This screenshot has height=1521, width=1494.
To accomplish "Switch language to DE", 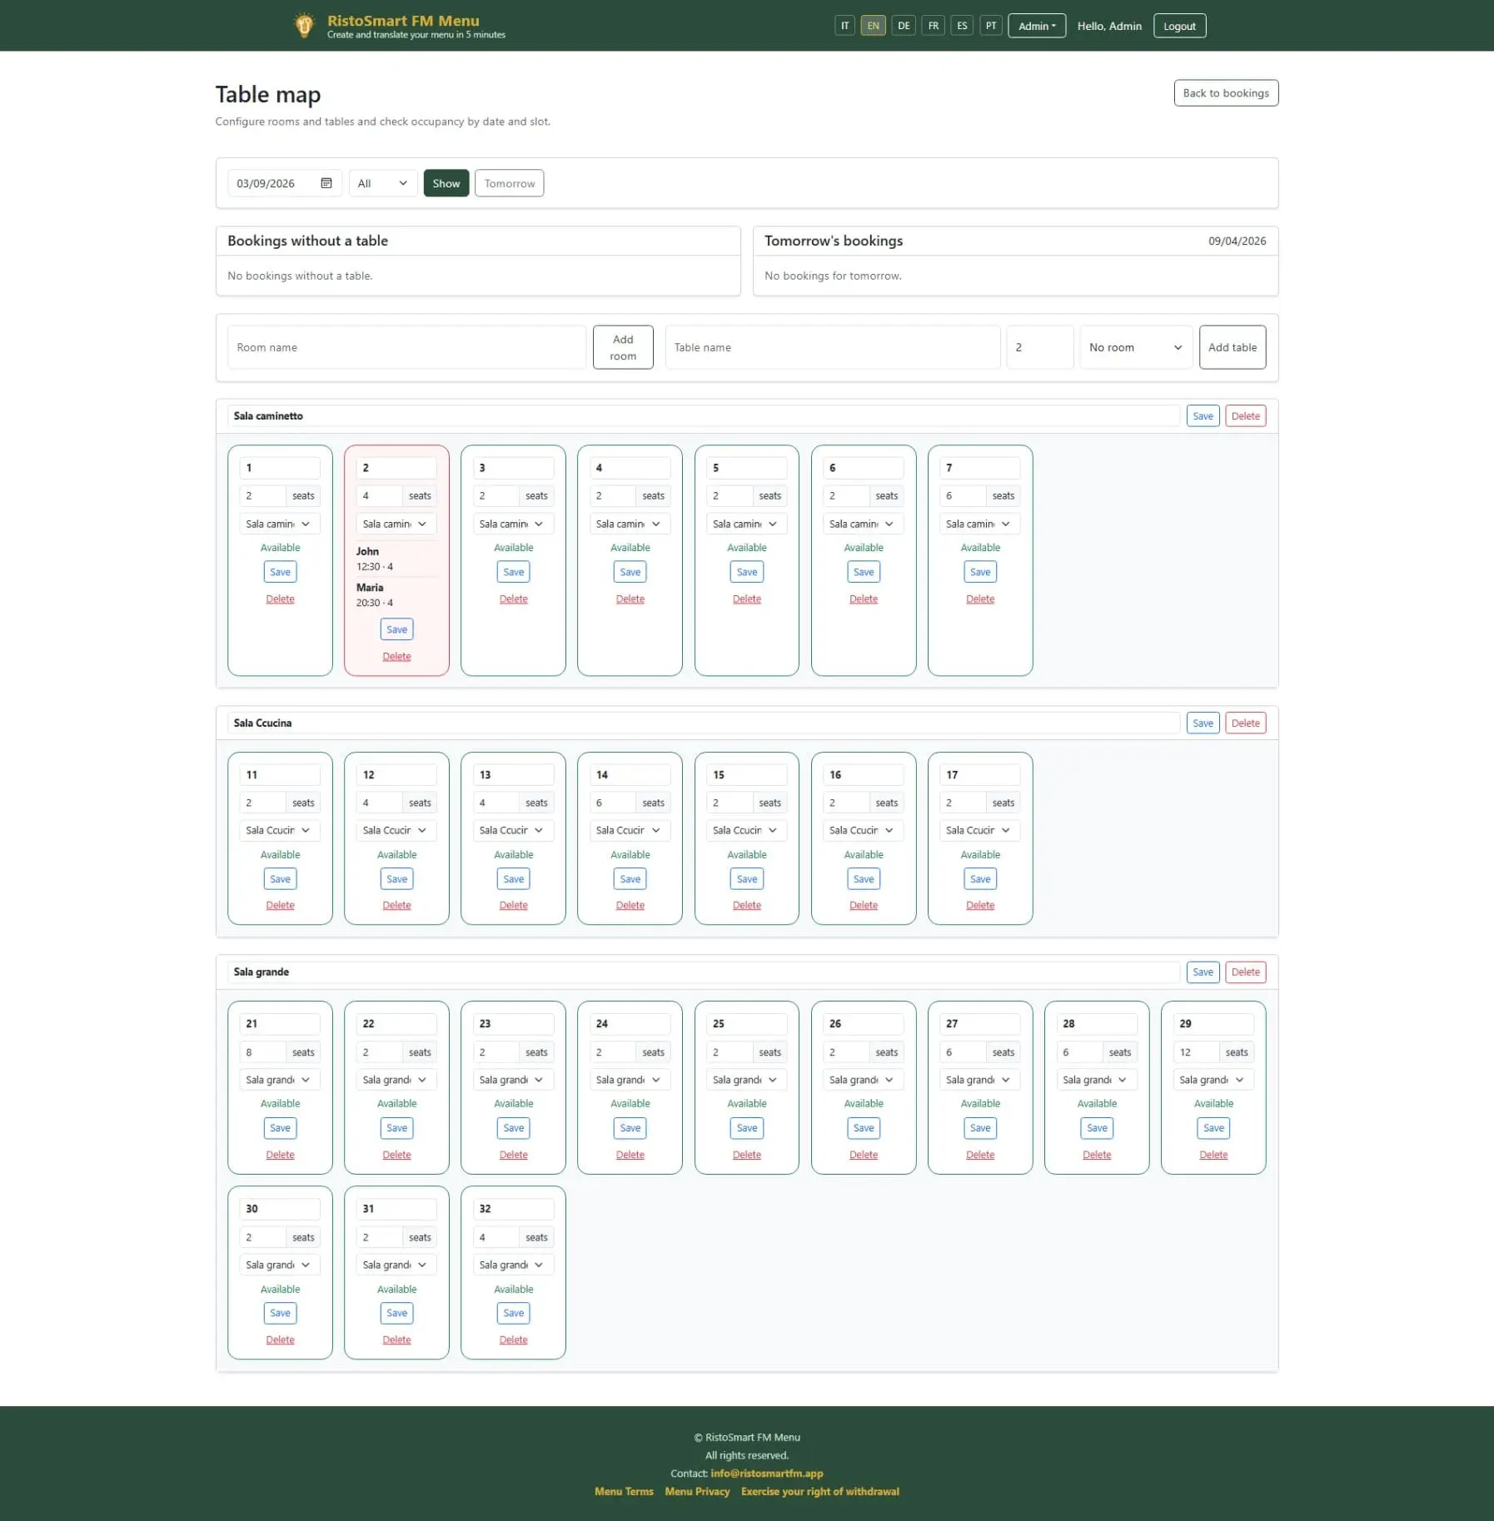I will pyautogui.click(x=904, y=26).
